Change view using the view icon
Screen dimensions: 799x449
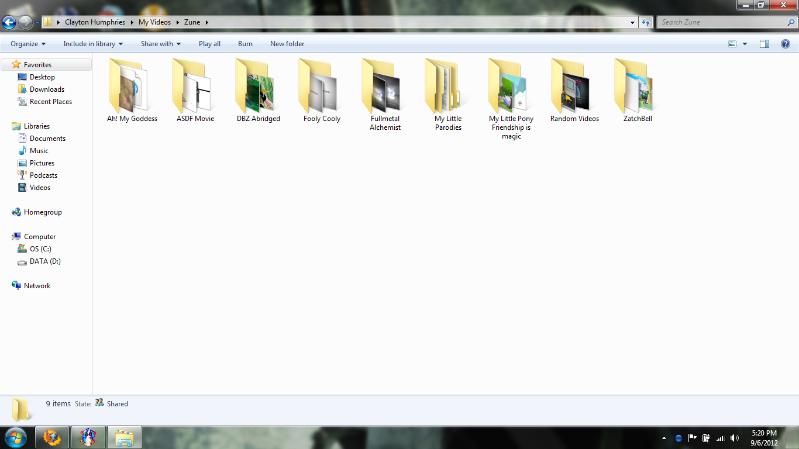732,44
